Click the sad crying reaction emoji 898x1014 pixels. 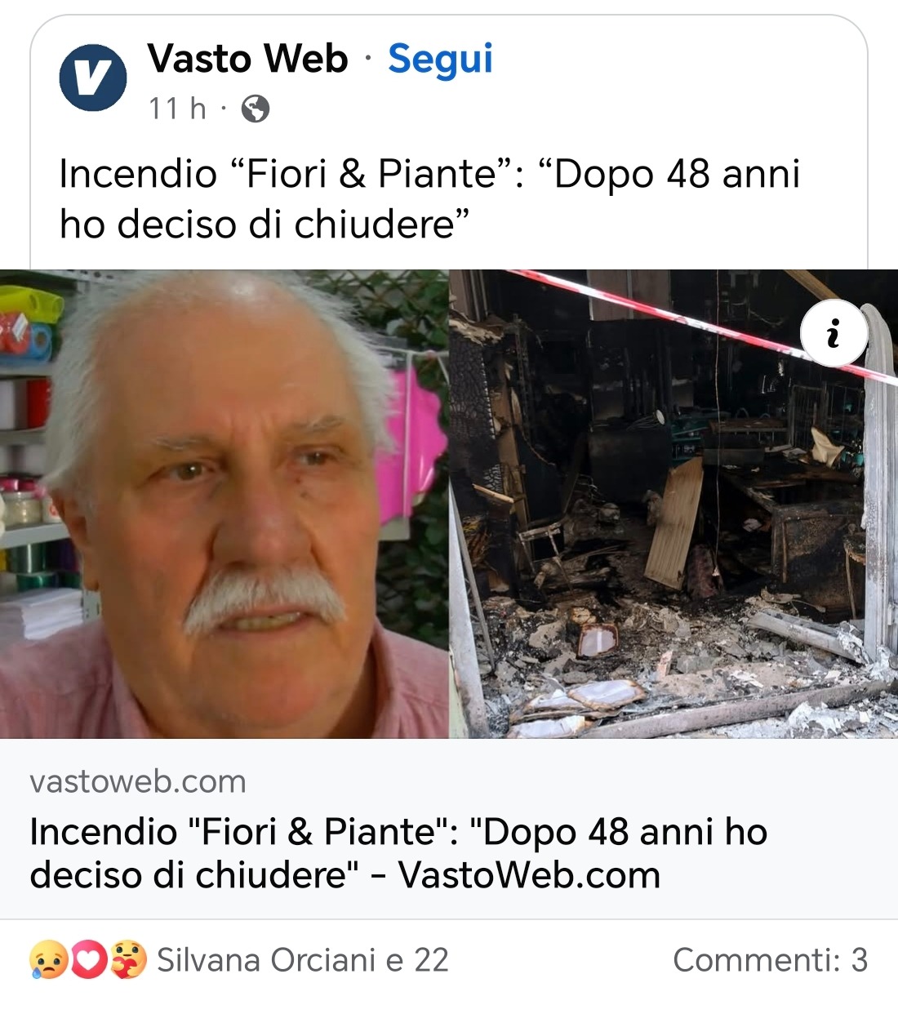pyautogui.click(x=49, y=960)
